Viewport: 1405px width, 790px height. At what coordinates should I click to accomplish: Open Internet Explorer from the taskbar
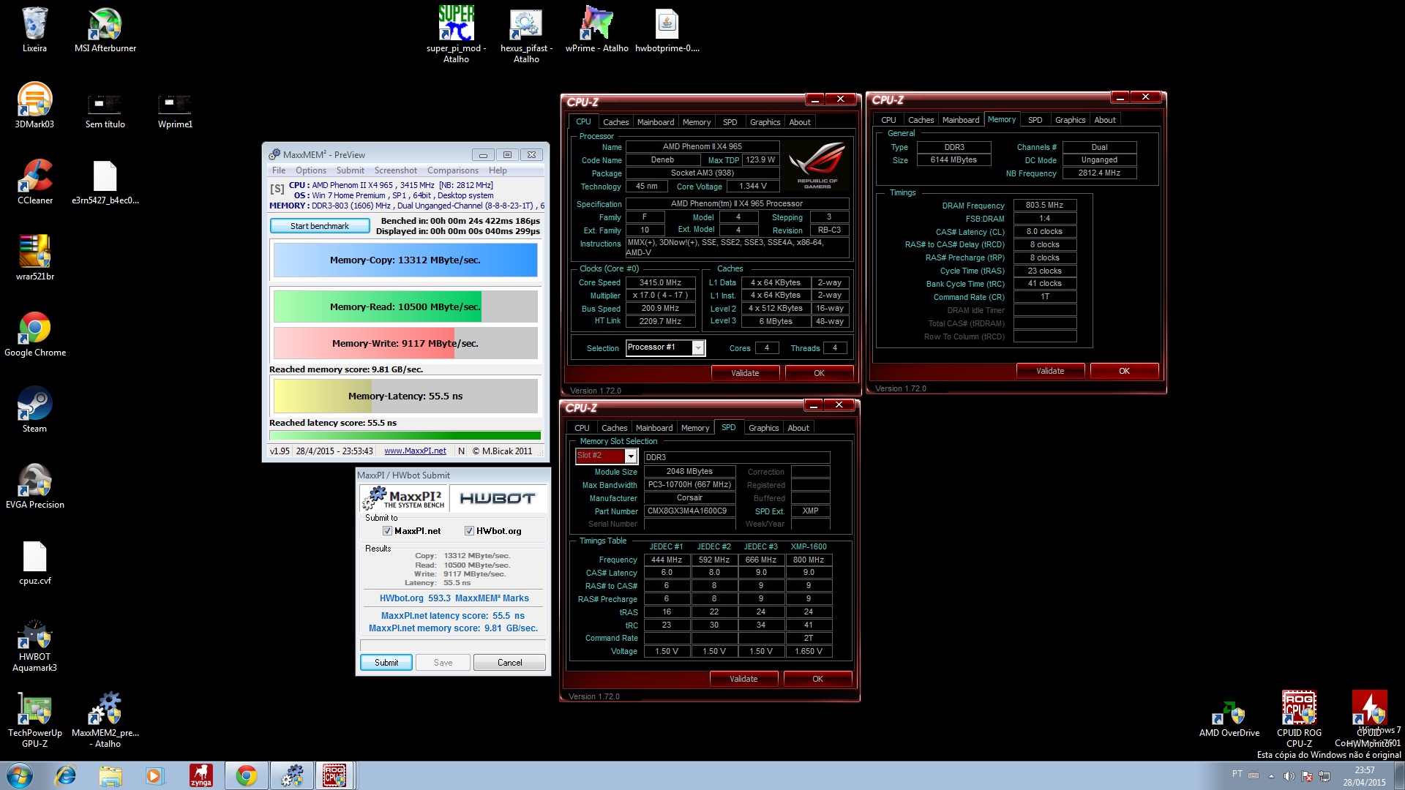(65, 775)
